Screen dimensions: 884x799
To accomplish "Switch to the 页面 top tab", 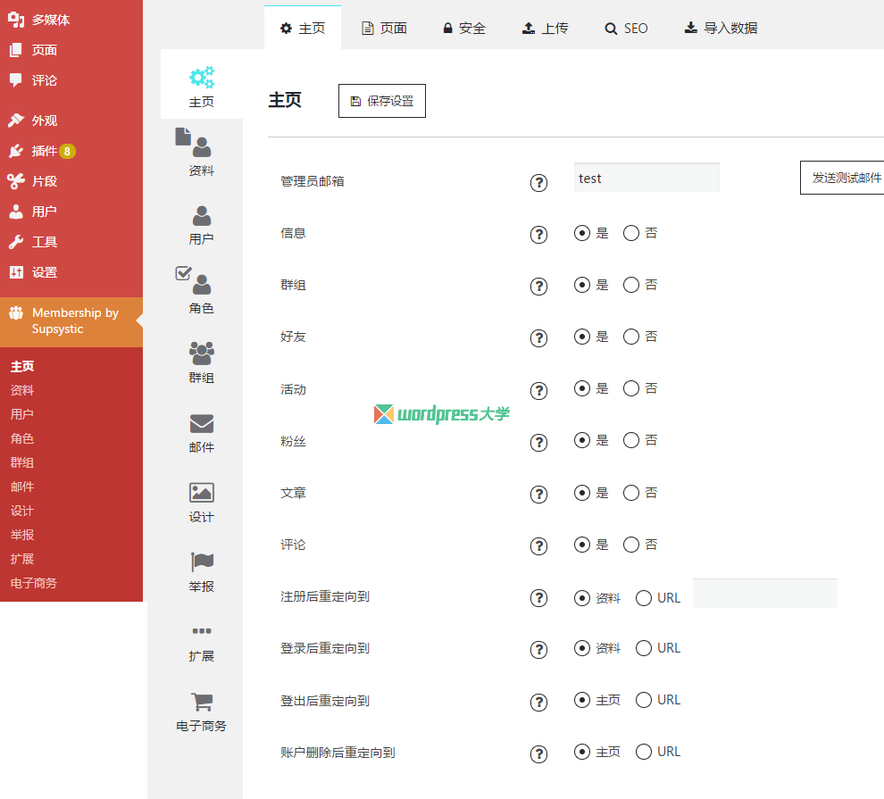I will tap(384, 29).
